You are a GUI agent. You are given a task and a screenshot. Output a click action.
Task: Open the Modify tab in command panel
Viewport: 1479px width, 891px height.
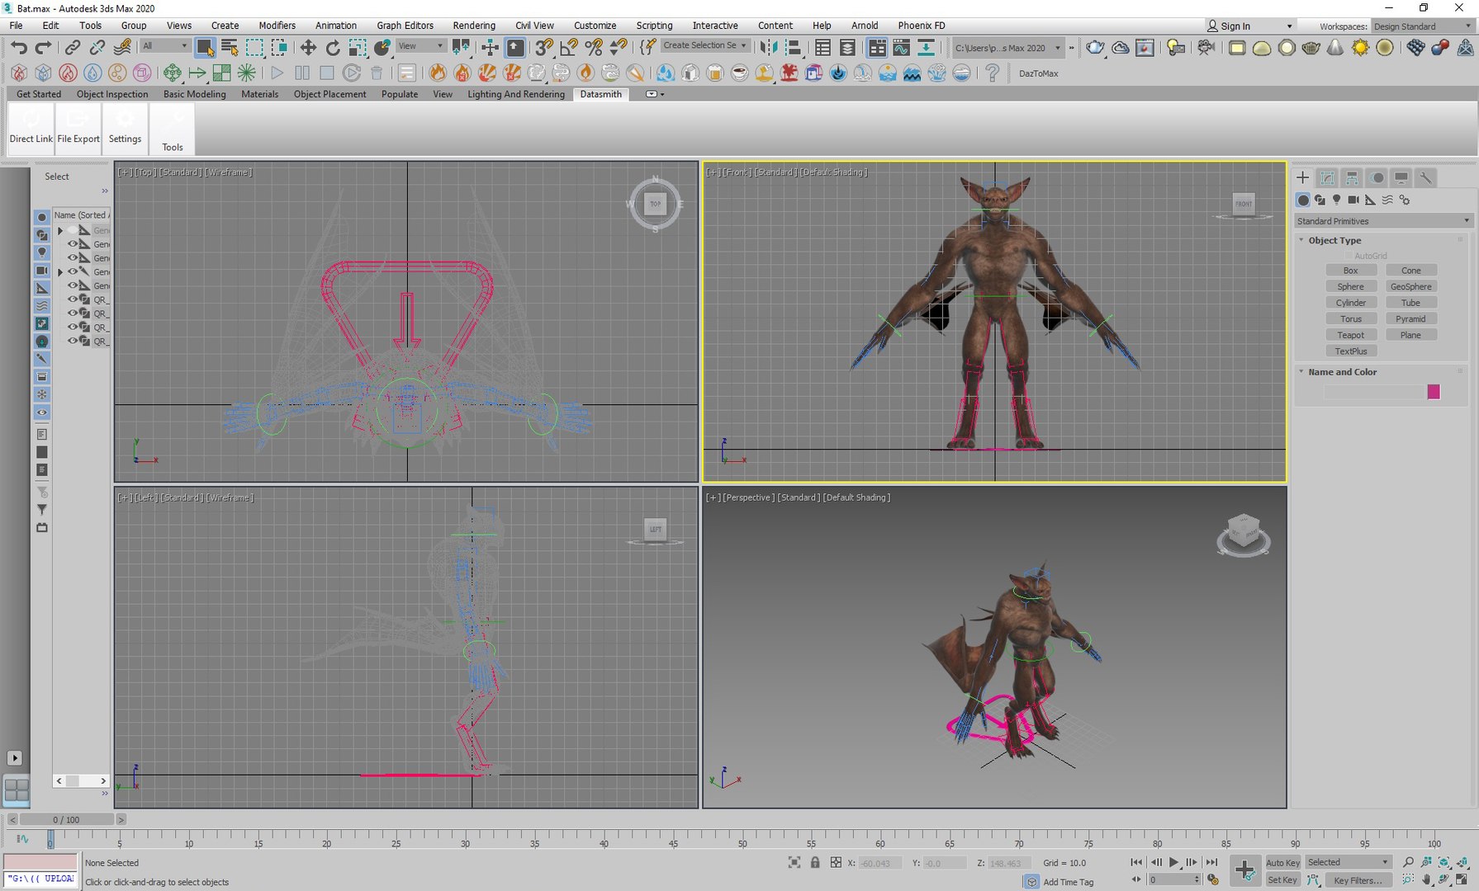[1327, 177]
